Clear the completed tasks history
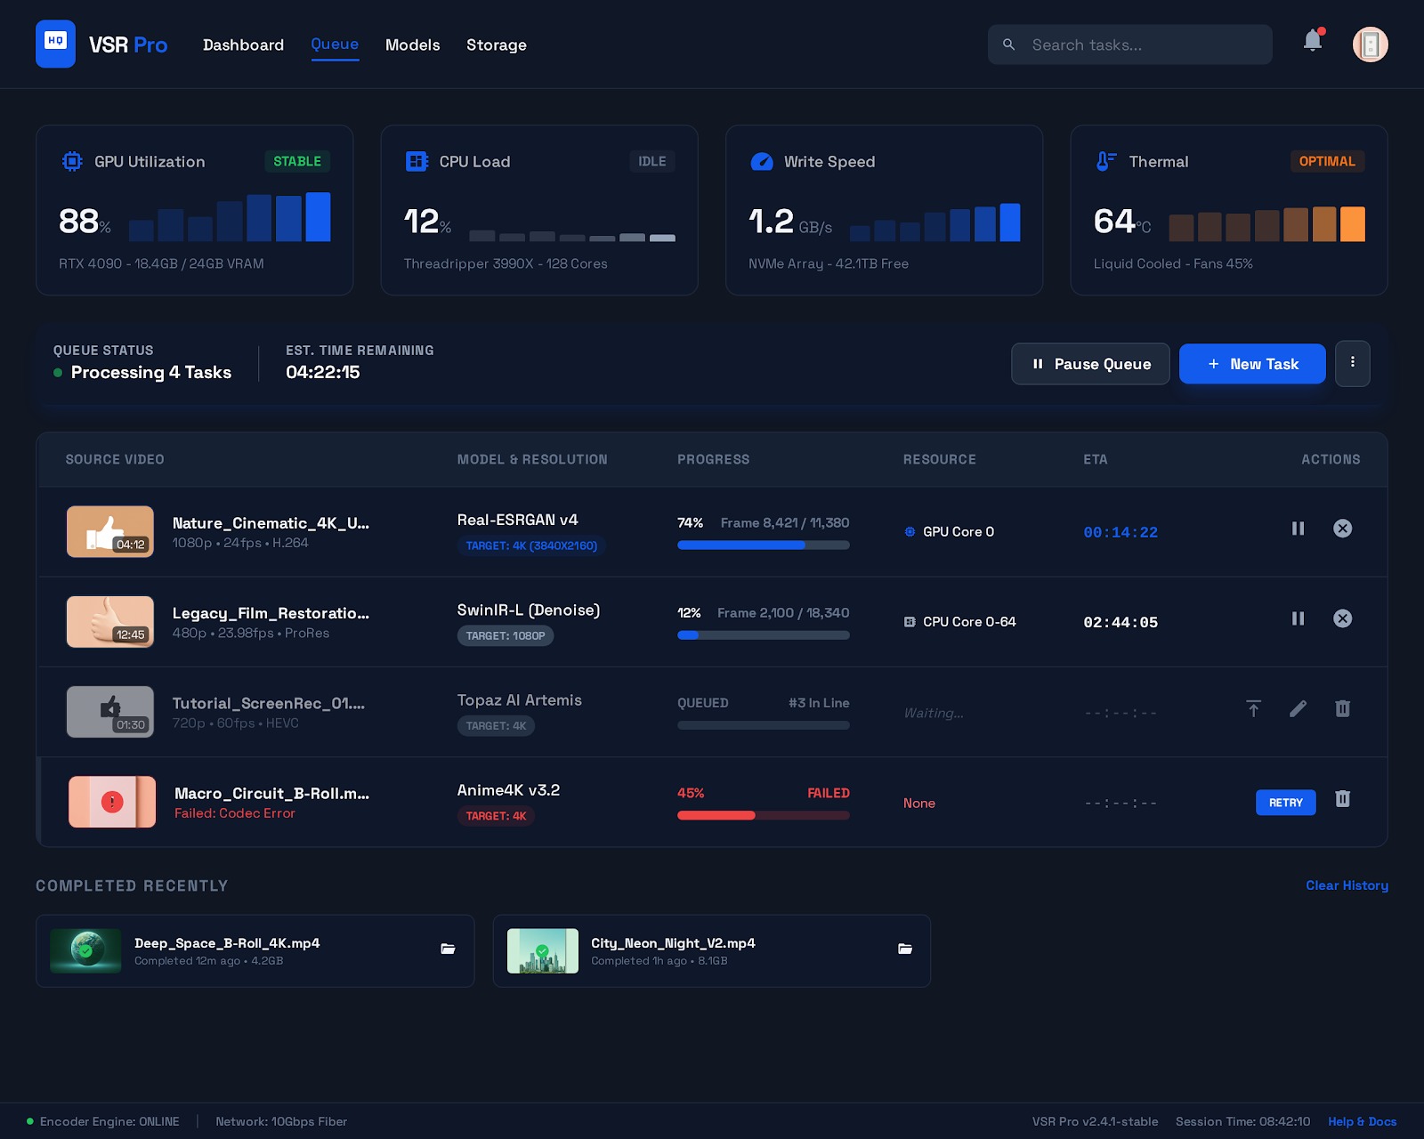This screenshot has width=1424, height=1139. pos(1346,885)
